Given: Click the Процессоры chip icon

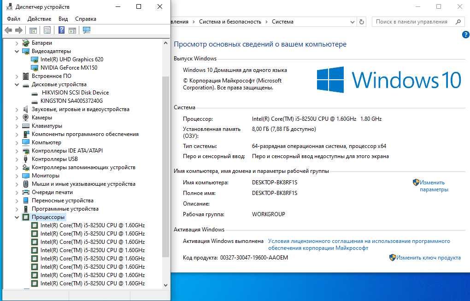Looking at the screenshot, I should (x=26, y=217).
